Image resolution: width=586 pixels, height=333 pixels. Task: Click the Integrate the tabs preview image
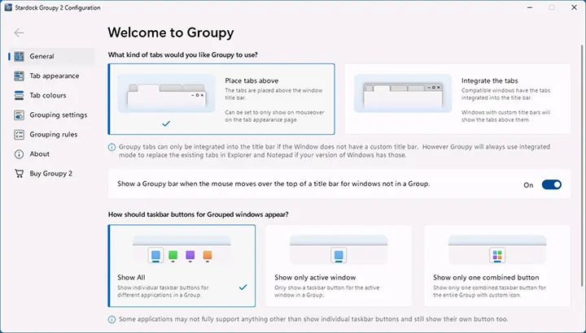pos(403,93)
